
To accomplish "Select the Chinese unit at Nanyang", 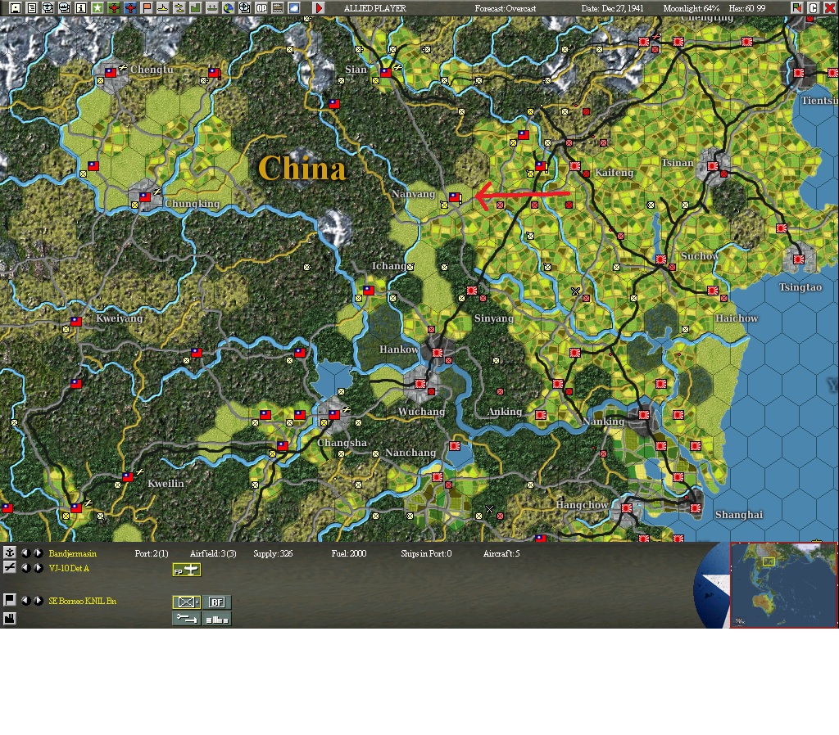I will 454,197.
